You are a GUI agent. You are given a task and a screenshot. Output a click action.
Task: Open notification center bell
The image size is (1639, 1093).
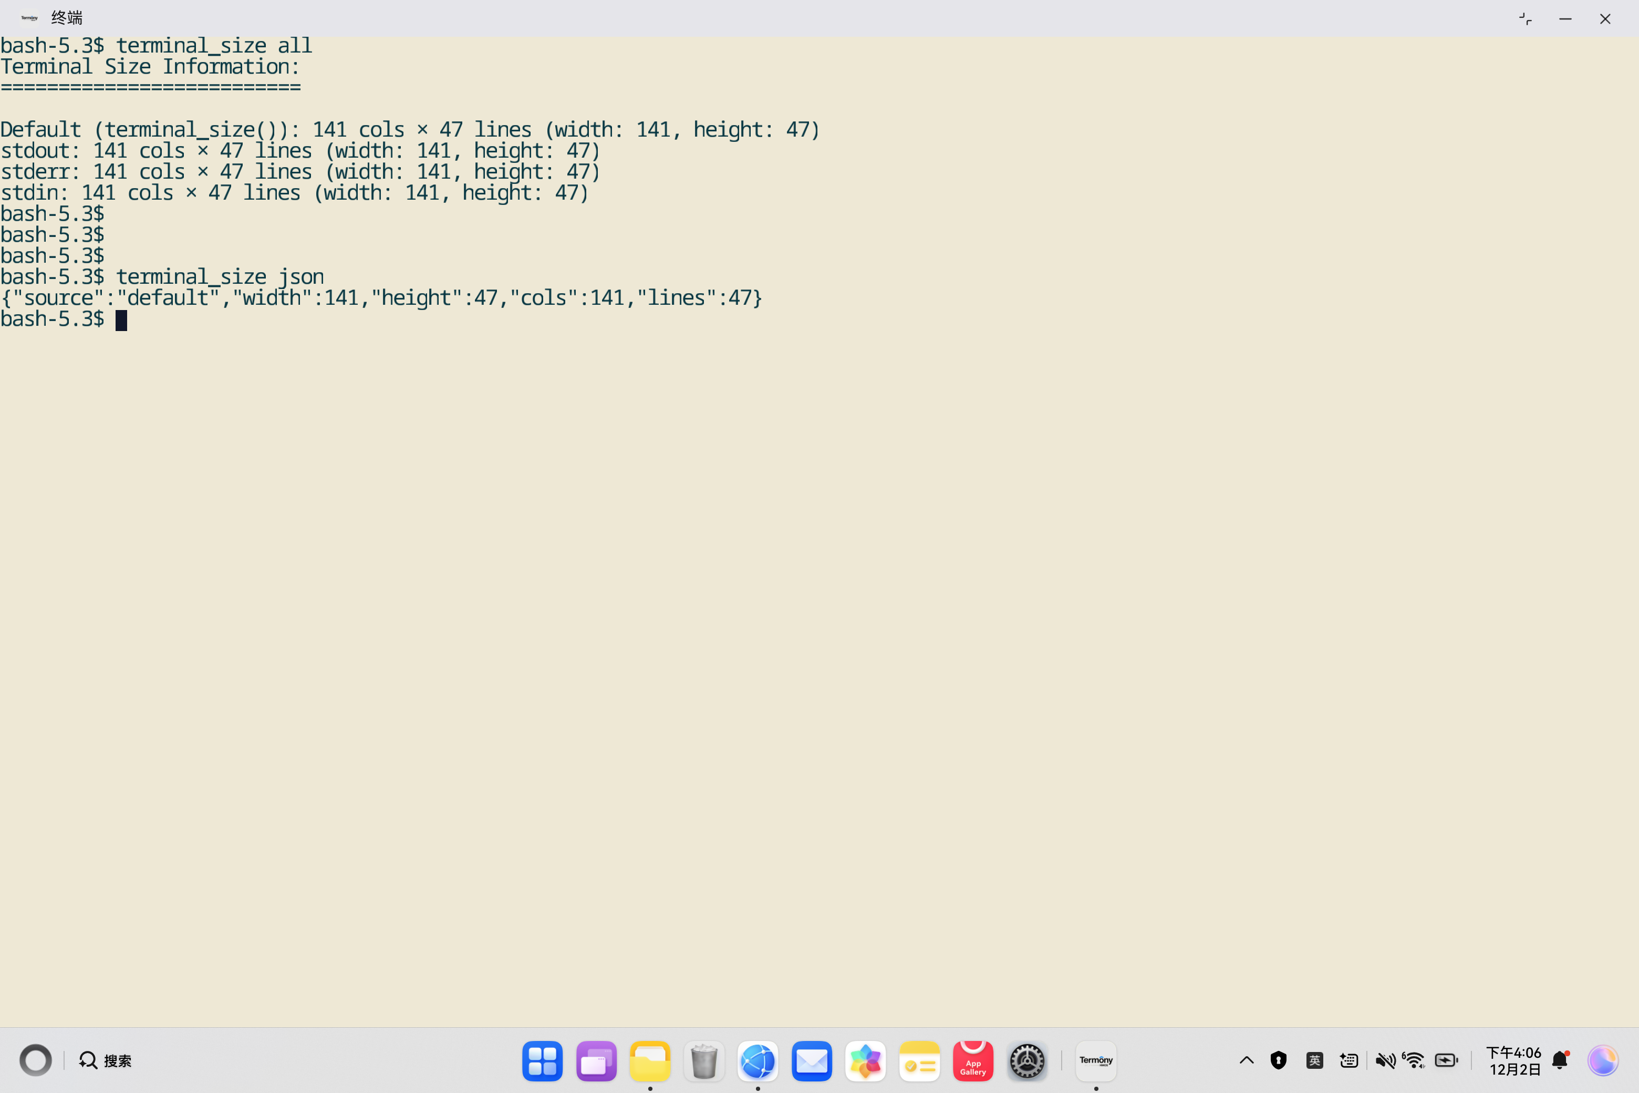(1561, 1060)
